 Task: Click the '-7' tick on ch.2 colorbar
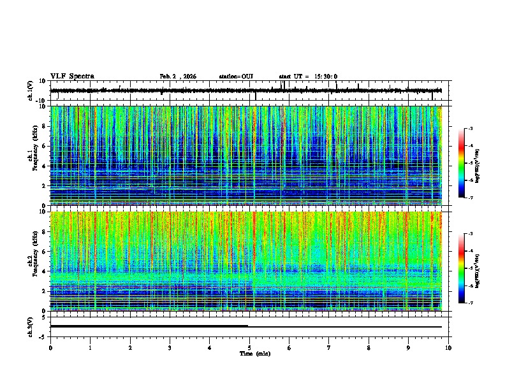pos(470,303)
